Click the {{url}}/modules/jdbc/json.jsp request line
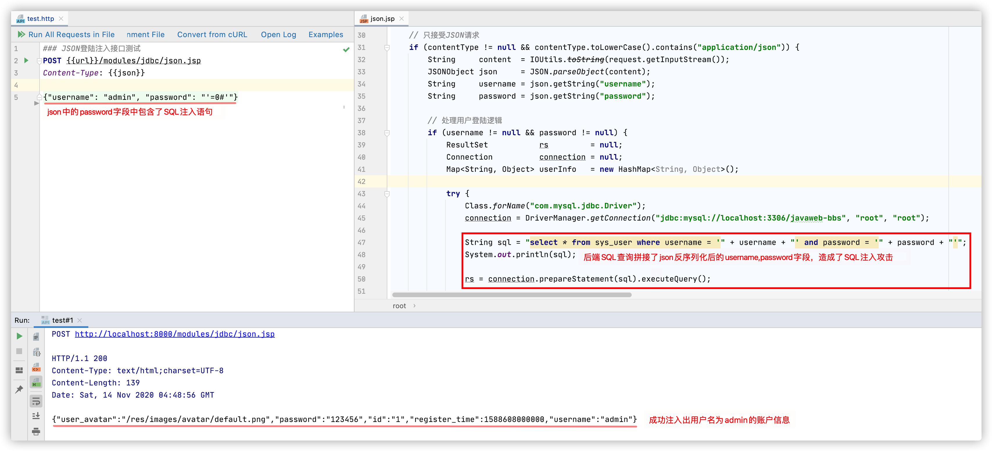Viewport: 992px width, 451px height. pyautogui.click(x=134, y=60)
